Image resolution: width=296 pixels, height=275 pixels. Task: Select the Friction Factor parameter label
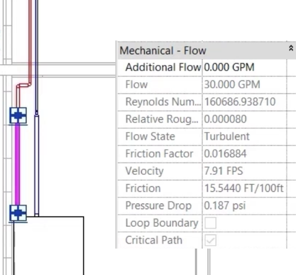159,154
